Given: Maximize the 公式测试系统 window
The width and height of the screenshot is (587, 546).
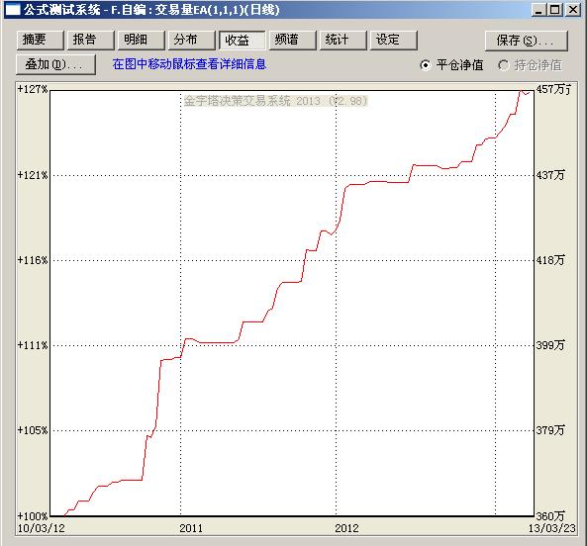Looking at the screenshot, I should (x=555, y=10).
